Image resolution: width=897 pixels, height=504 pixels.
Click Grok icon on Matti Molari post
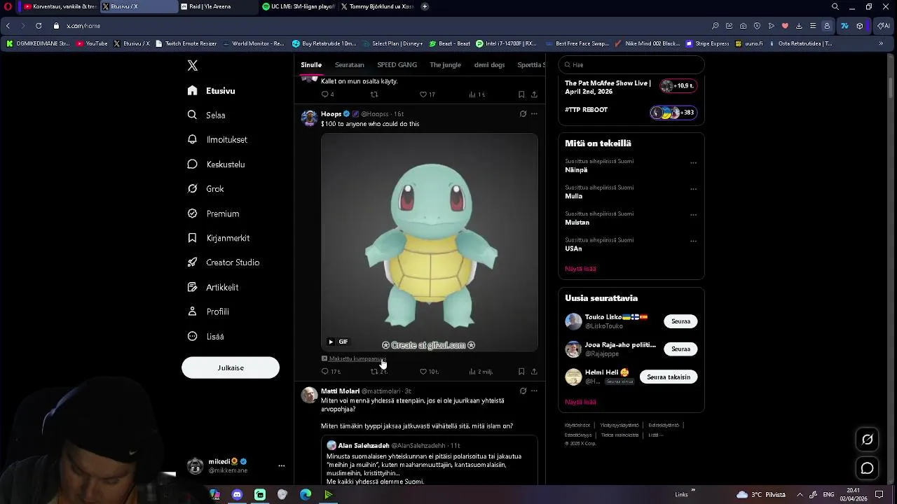click(523, 391)
